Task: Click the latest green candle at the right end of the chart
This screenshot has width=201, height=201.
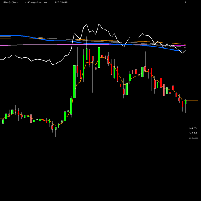Action: 185,102
